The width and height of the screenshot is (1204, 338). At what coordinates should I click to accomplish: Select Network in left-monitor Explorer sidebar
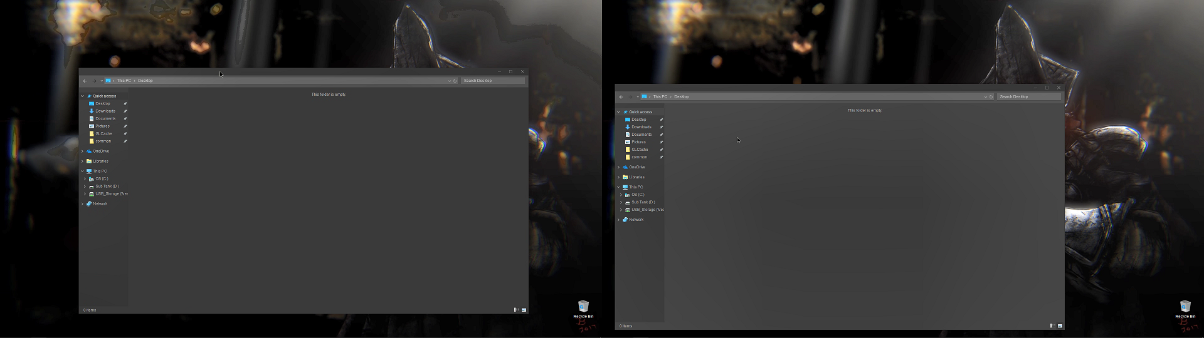tap(100, 203)
